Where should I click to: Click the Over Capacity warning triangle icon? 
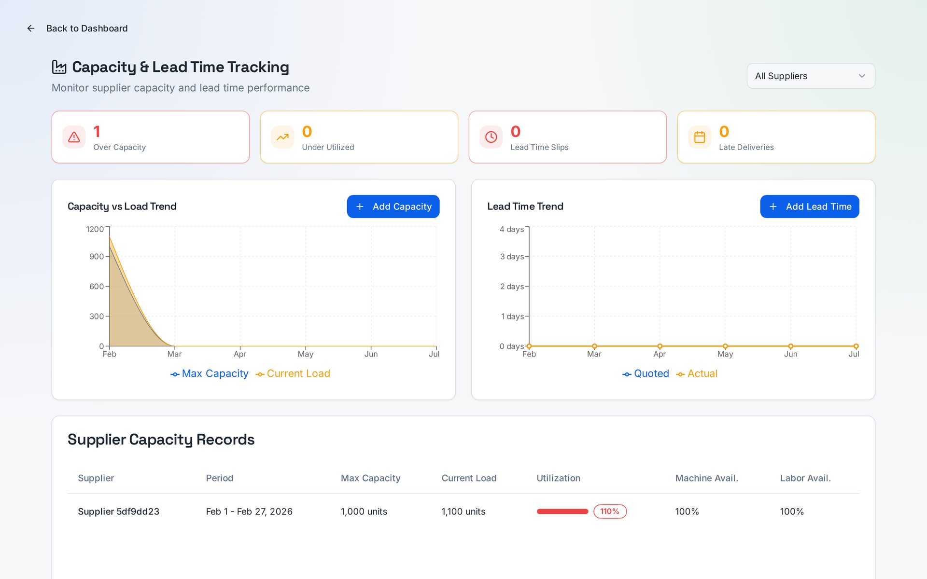pyautogui.click(x=74, y=137)
